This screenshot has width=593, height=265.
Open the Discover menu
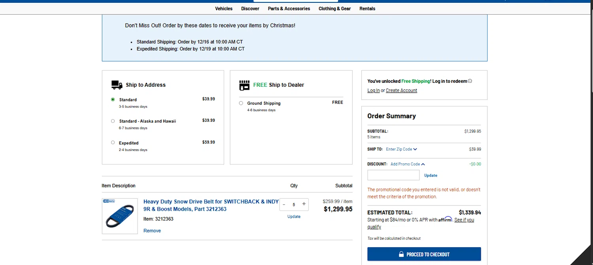click(x=250, y=9)
